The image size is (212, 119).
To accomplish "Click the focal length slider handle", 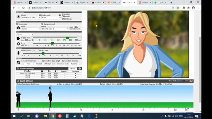I will click(68, 38).
